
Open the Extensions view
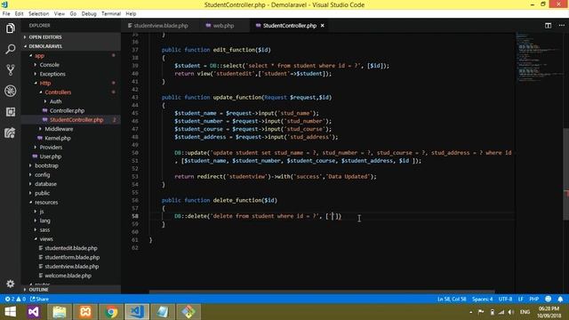[x=10, y=112]
